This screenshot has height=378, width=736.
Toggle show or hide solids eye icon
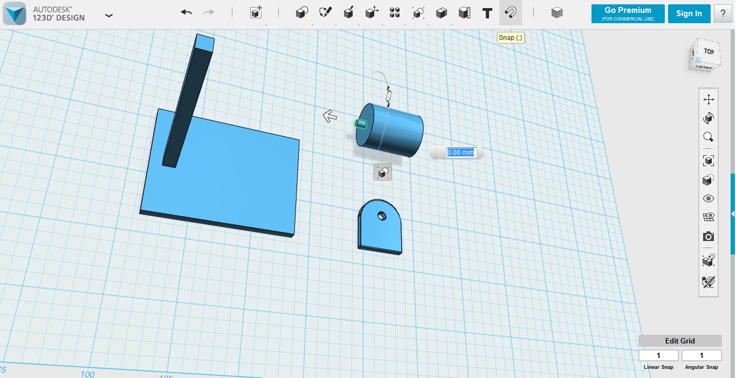(709, 198)
